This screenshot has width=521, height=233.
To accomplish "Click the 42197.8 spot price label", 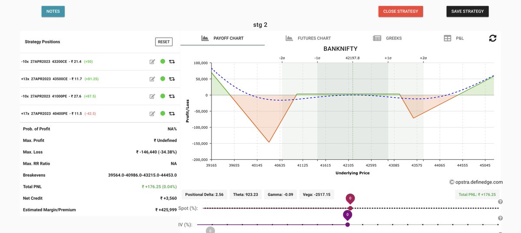I will tap(353, 58).
